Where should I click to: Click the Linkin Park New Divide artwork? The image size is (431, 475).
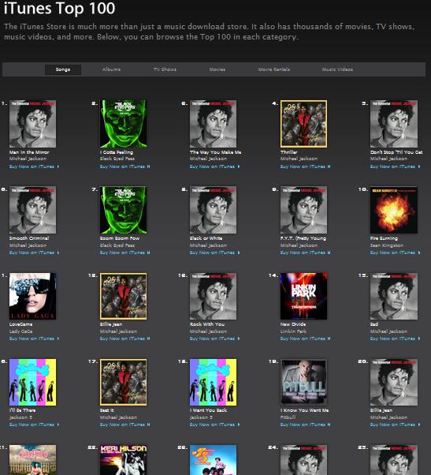303,296
